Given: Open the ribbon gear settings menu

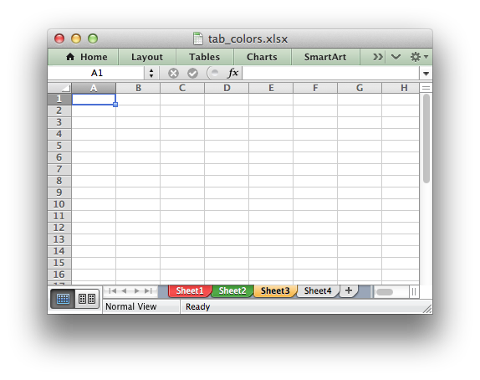Looking at the screenshot, I should tap(419, 57).
